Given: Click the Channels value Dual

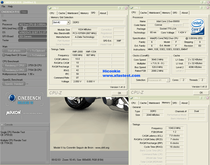Looking at the screenshot, I should pyautogui.click(x=197, y=111).
